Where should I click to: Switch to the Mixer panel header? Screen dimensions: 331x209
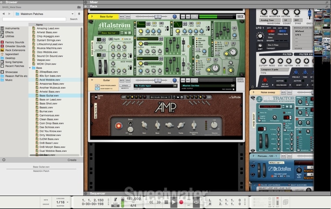[x=94, y=2]
